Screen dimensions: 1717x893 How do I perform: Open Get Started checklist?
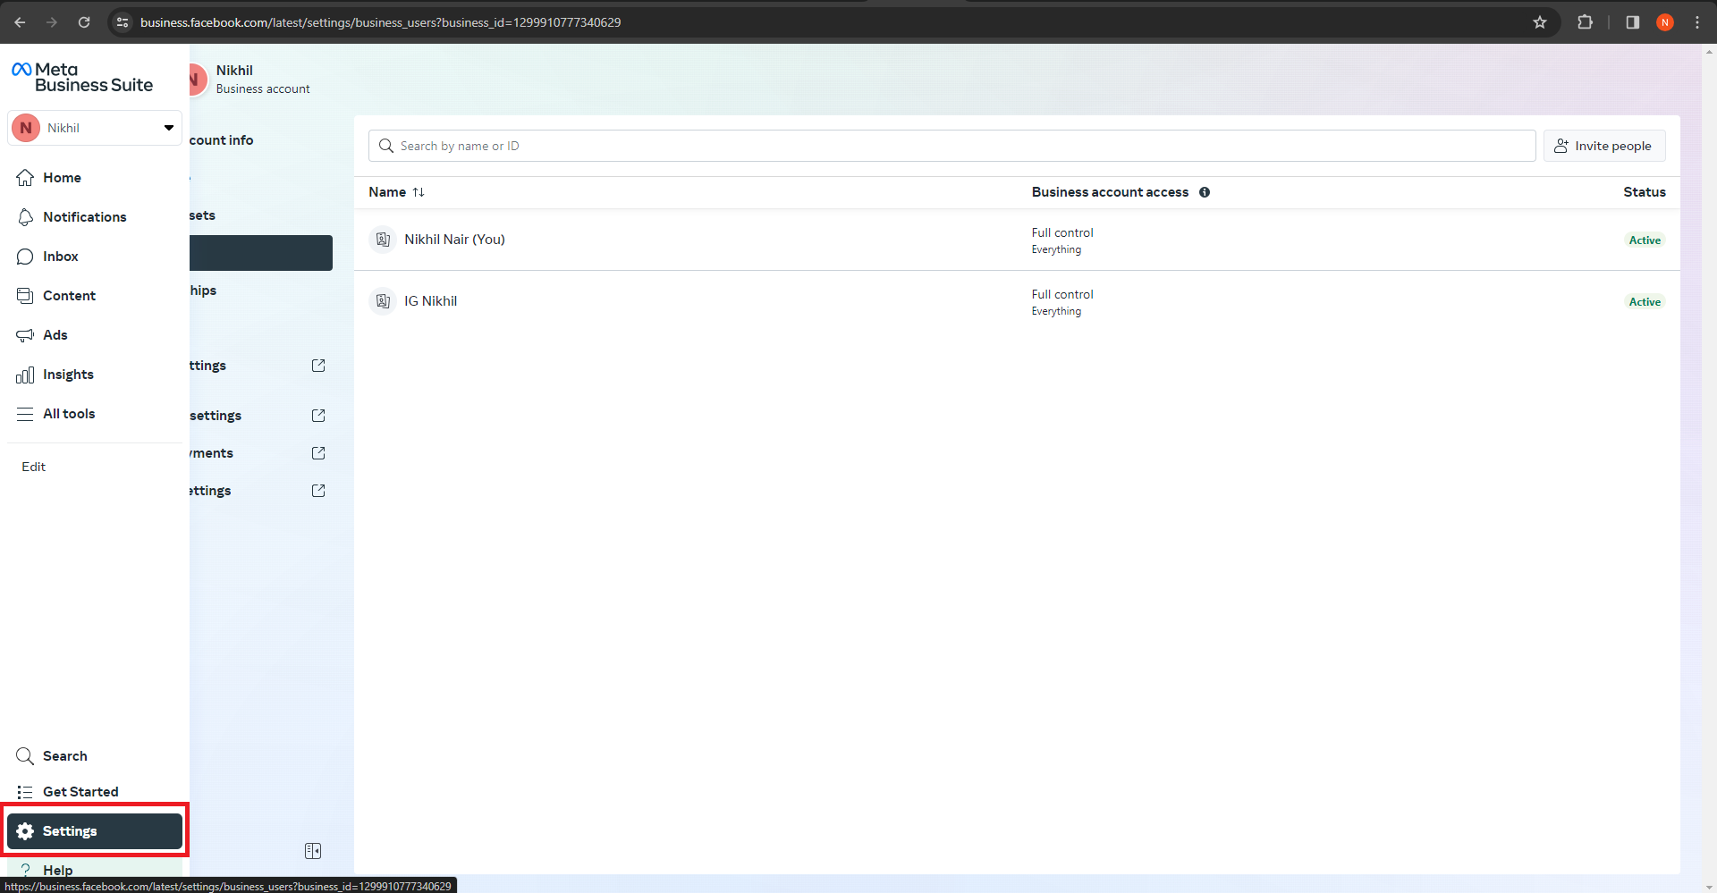pyautogui.click(x=95, y=792)
